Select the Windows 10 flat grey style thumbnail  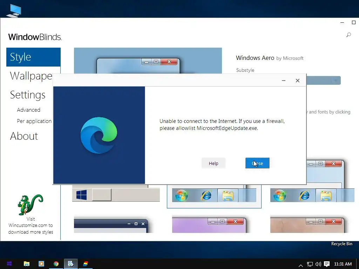click(x=116, y=193)
